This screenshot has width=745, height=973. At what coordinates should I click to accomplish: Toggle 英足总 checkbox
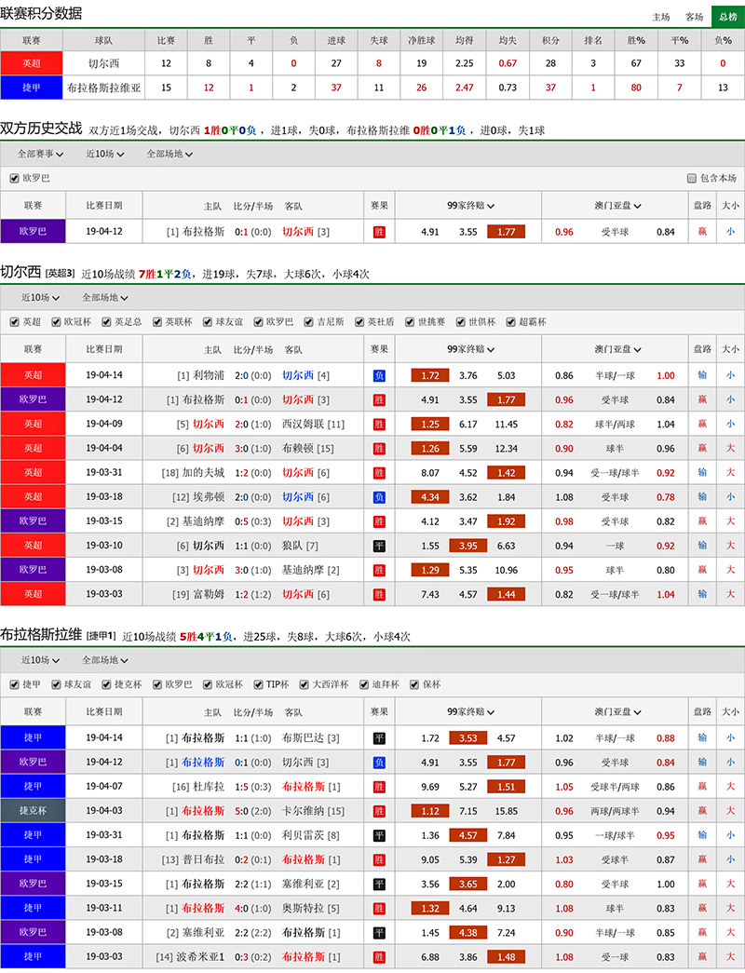pos(106,322)
